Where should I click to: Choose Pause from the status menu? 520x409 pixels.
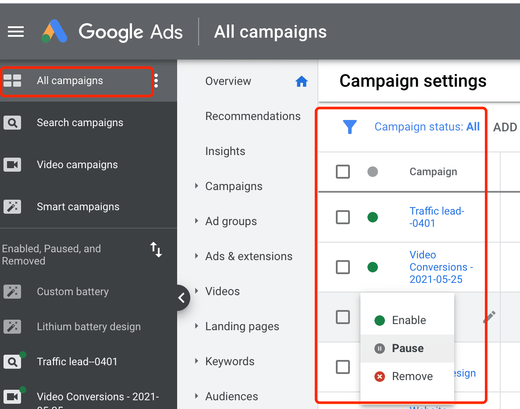click(407, 349)
